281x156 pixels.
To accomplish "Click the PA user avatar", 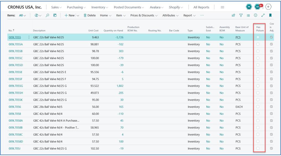I will pos(249,7).
